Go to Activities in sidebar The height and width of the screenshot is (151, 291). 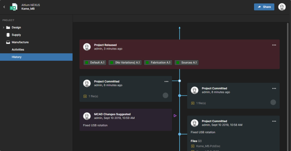pos(18,50)
